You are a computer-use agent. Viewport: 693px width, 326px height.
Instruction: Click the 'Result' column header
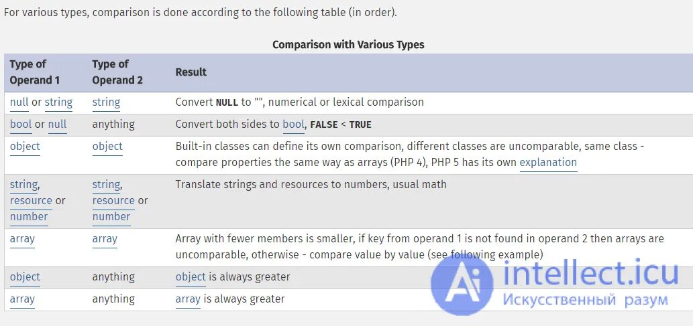(x=191, y=72)
